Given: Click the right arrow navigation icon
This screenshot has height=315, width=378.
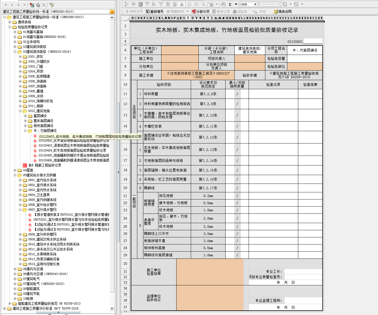Looking at the screenshot, I should [x=25, y=5].
